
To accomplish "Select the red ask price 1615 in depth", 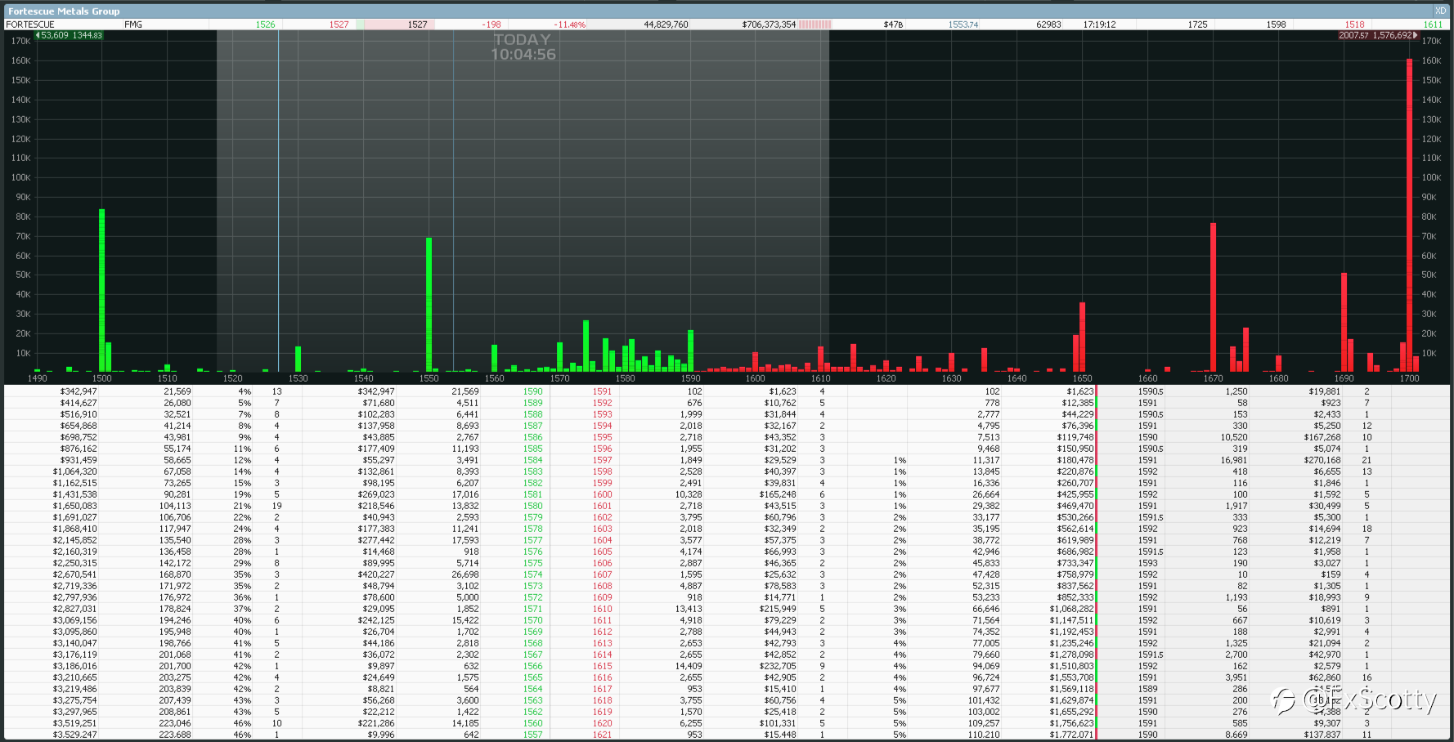I will point(602,666).
